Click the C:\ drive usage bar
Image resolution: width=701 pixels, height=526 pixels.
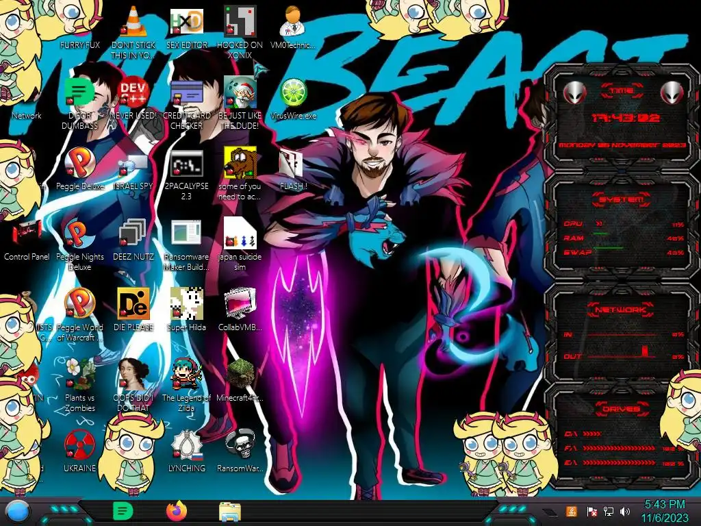tap(592, 434)
